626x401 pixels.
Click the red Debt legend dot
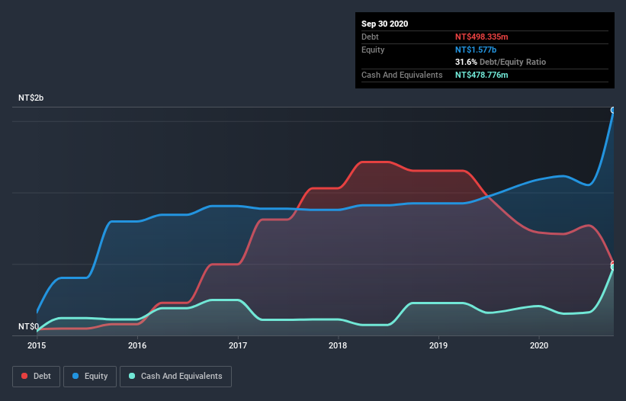(x=24, y=376)
